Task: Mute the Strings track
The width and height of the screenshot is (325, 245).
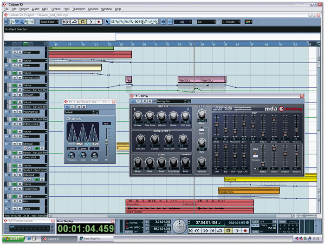Action: click(15, 53)
